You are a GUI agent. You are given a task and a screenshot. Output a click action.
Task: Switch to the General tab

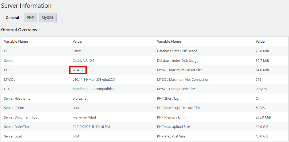(12, 18)
